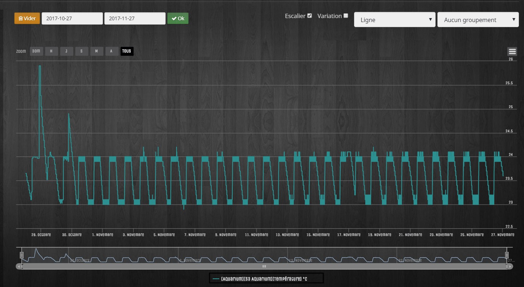Click the right navigator range handle
Screen dimensions: 524x287
pos(507,255)
